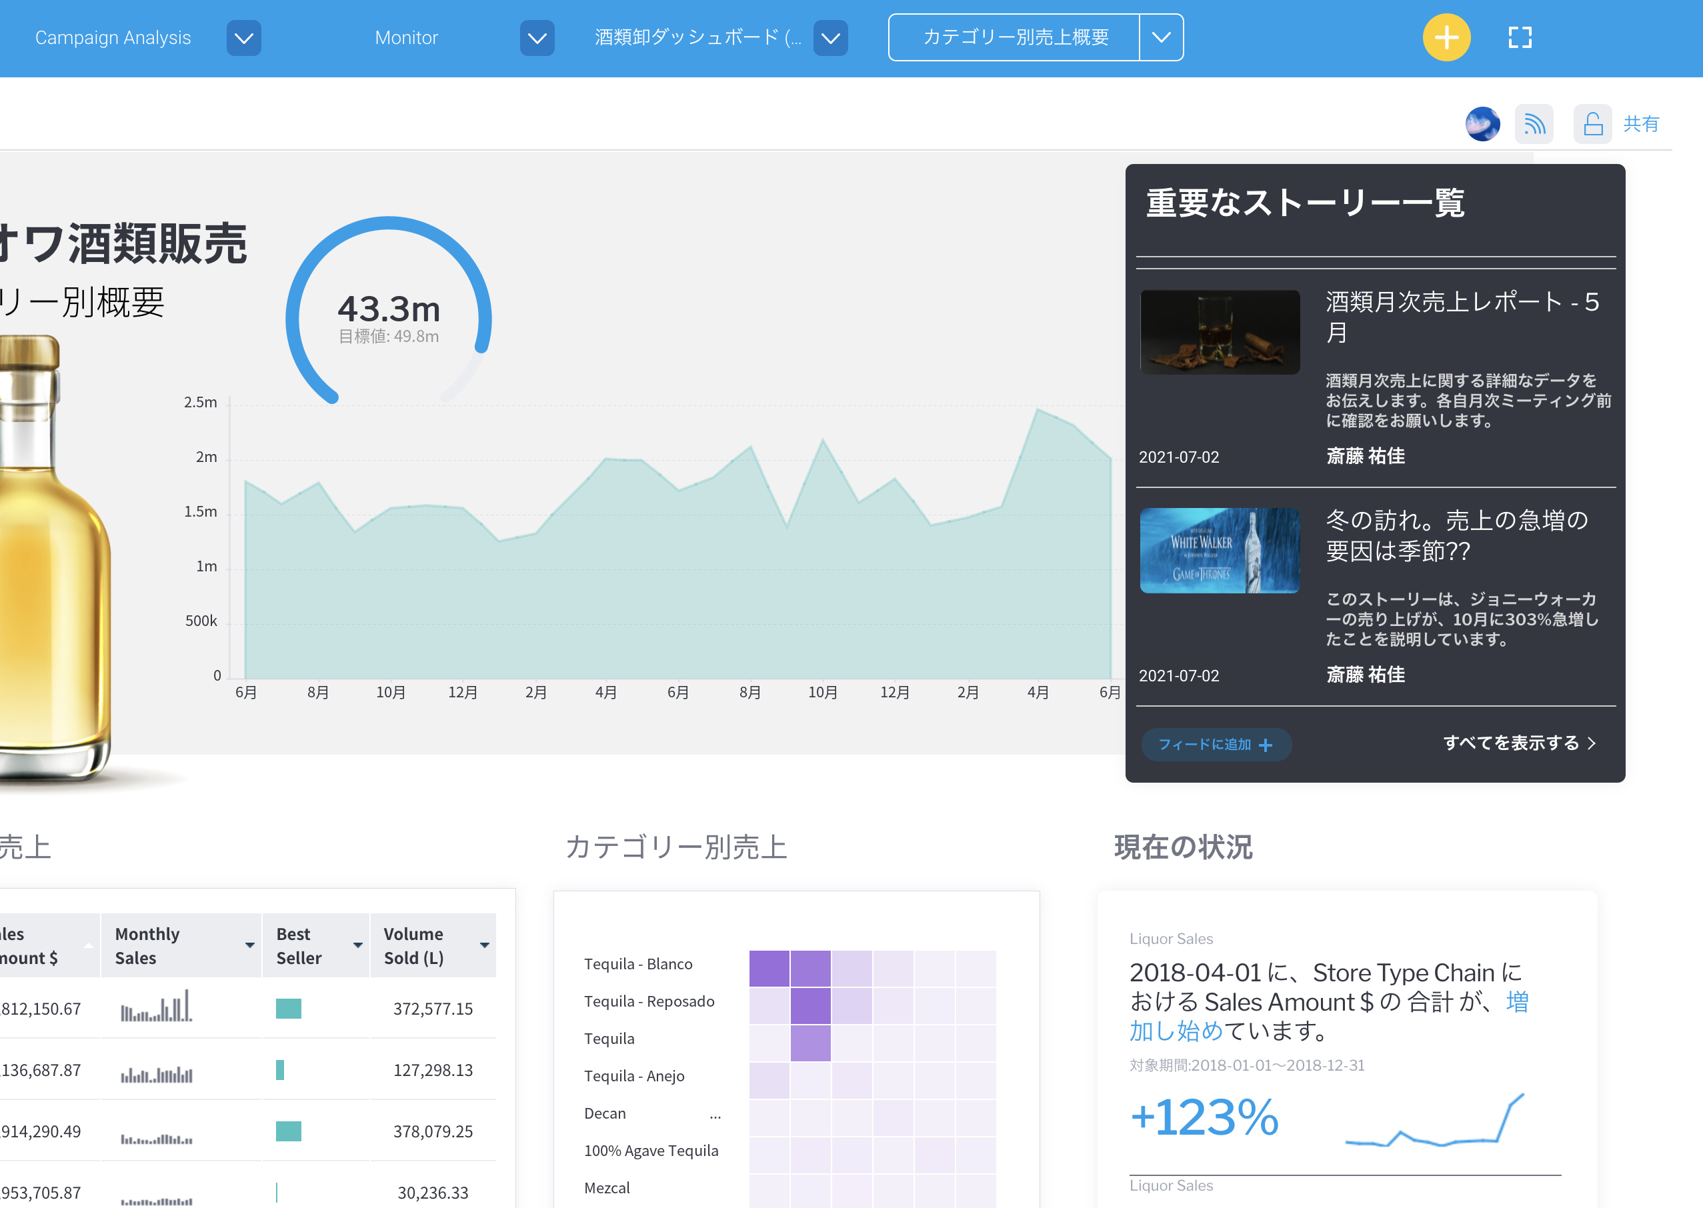Click the yellow plus create button
1703x1208 pixels.
[x=1446, y=37]
